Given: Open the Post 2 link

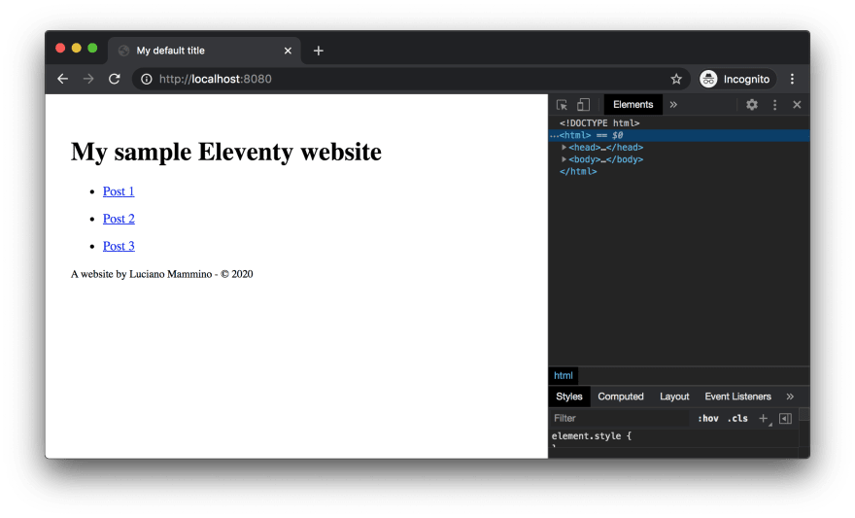Looking at the screenshot, I should pos(119,219).
